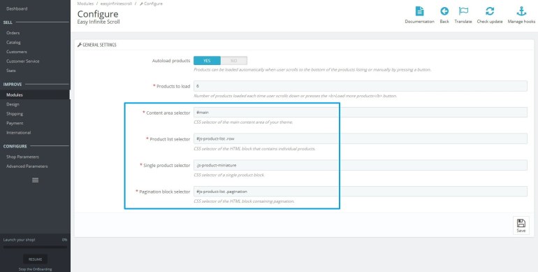Open Customer Service section

22,61
